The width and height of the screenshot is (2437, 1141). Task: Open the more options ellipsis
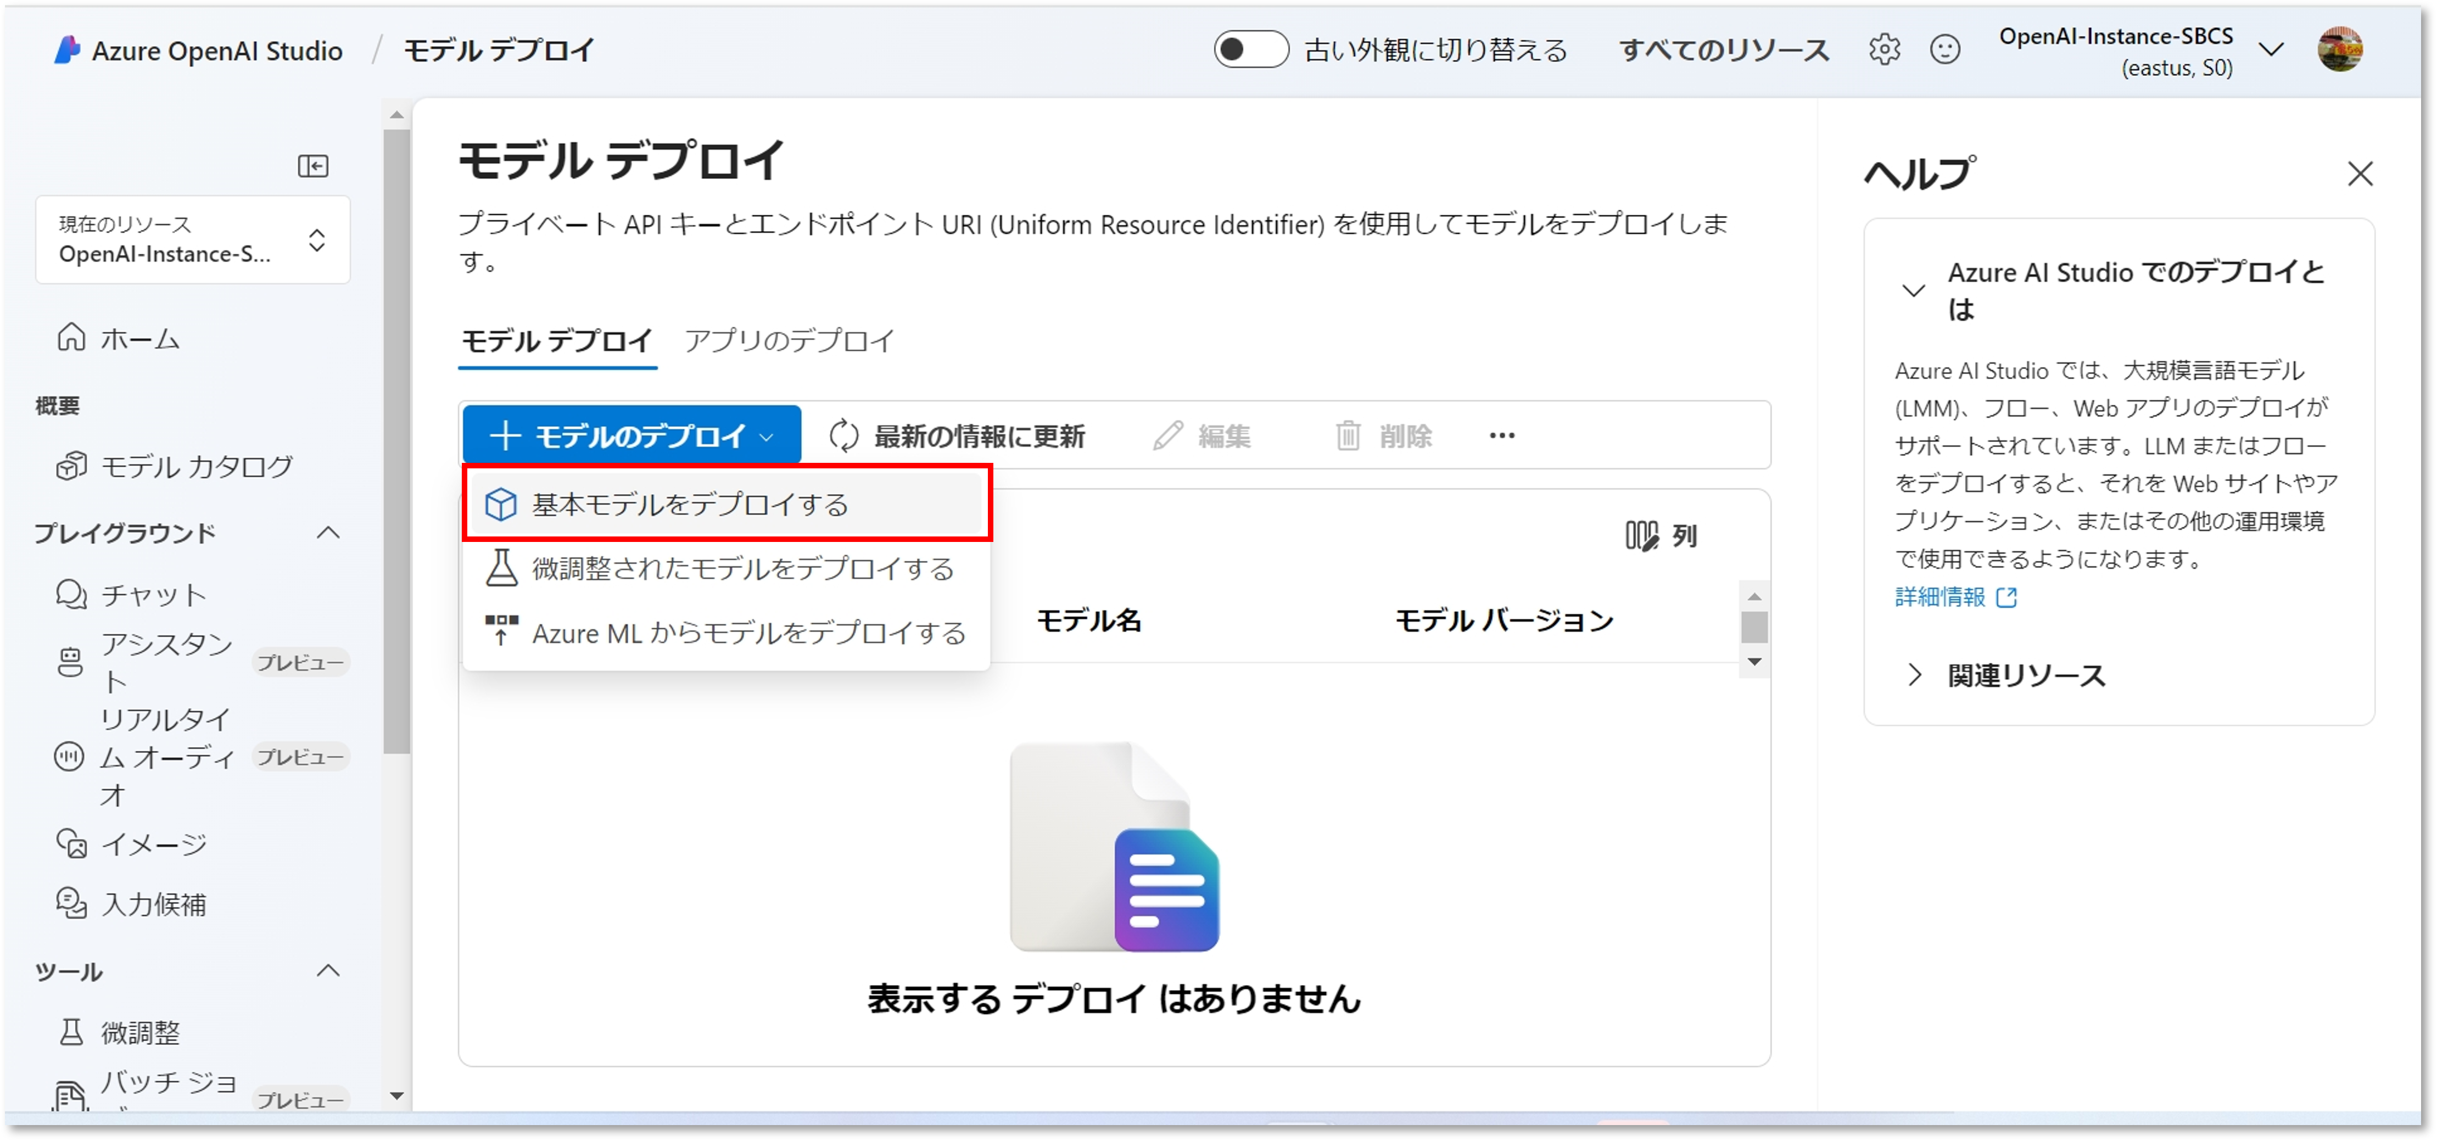1501,436
